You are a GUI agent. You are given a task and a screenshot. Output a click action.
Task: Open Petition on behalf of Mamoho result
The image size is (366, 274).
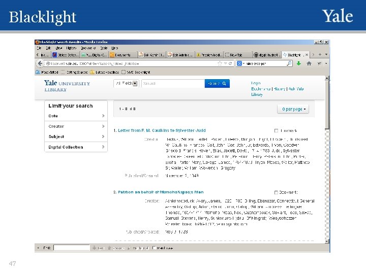161,192
